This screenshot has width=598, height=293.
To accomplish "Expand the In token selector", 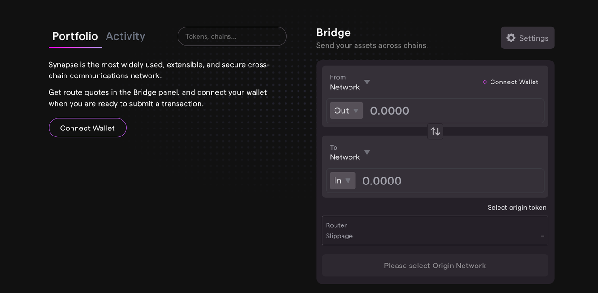I will pyautogui.click(x=342, y=181).
